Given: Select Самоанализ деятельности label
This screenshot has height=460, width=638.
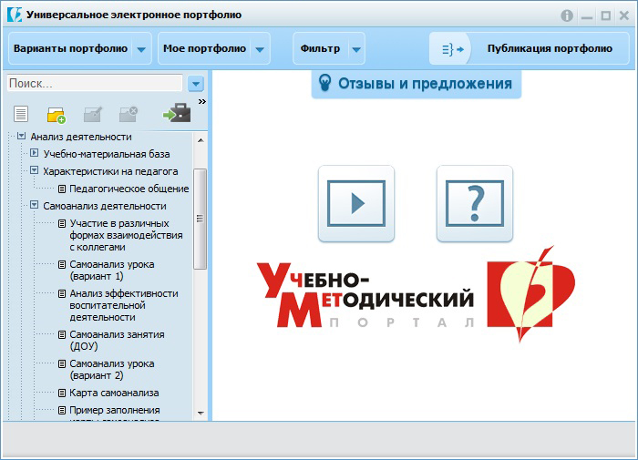Looking at the screenshot, I should tap(105, 206).
